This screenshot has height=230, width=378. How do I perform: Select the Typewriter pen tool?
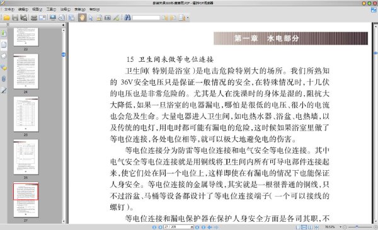click(x=116, y=18)
